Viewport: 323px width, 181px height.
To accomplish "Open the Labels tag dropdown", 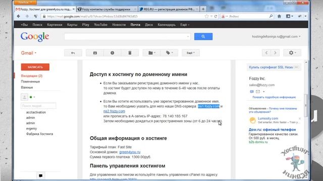I will pos(170,53).
